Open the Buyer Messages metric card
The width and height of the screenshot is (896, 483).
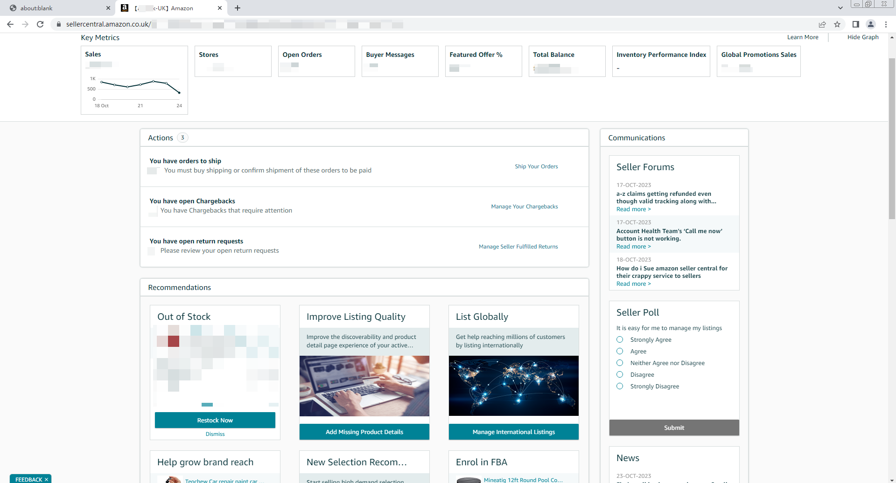(400, 61)
